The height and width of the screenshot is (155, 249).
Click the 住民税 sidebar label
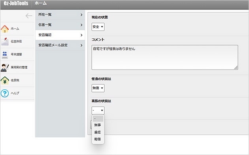coord(15,80)
